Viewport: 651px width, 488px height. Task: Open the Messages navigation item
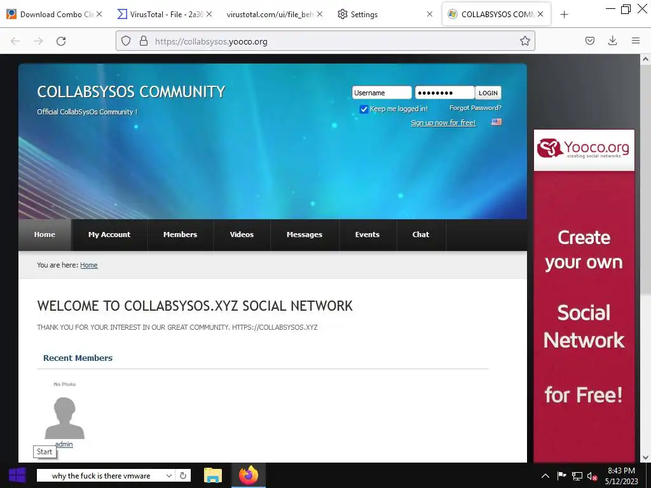(x=305, y=234)
